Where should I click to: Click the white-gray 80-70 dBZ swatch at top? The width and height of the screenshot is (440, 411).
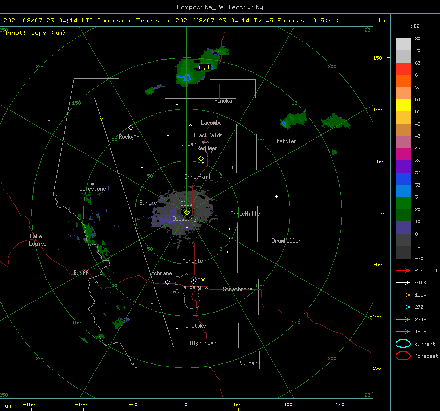403,44
